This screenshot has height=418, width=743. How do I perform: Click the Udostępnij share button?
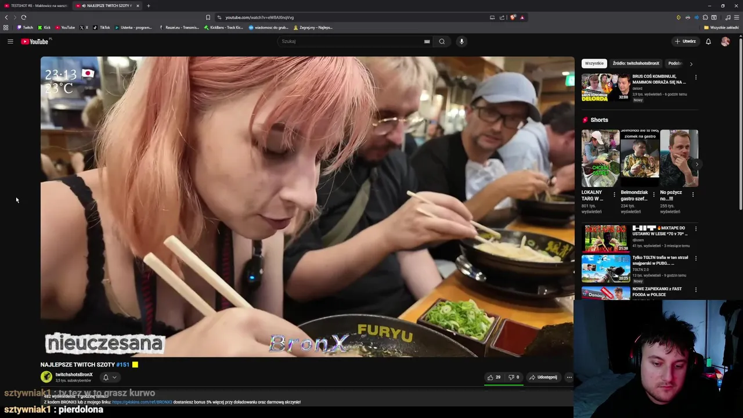(543, 377)
